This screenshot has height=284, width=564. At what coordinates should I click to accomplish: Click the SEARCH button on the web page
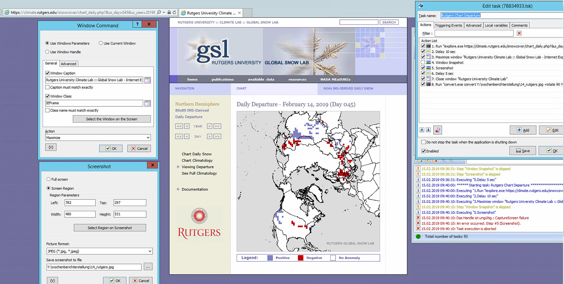click(x=389, y=22)
